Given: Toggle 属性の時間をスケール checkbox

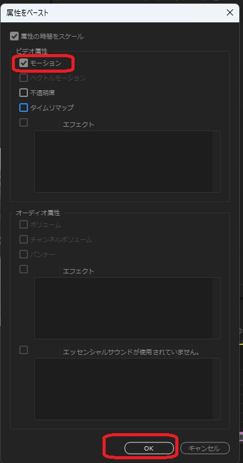Looking at the screenshot, I should point(14,36).
